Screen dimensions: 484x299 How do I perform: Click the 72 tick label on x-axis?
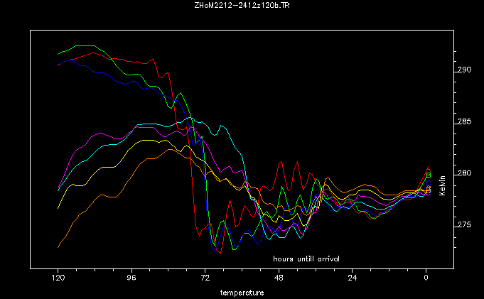(x=205, y=278)
